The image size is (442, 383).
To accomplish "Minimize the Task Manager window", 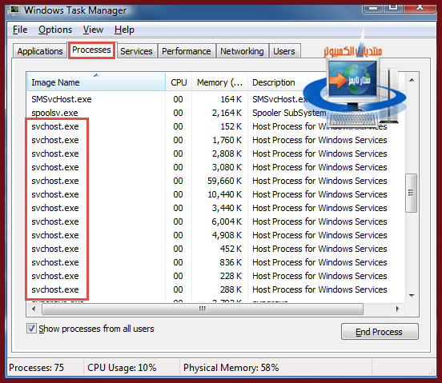I will click(x=374, y=8).
